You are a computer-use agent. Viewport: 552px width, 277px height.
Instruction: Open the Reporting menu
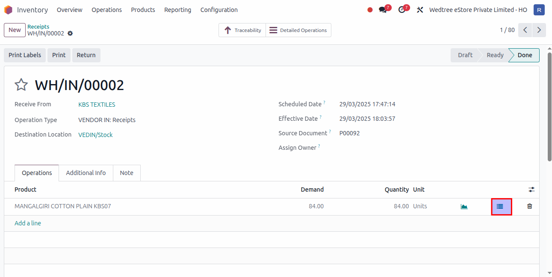point(177,10)
